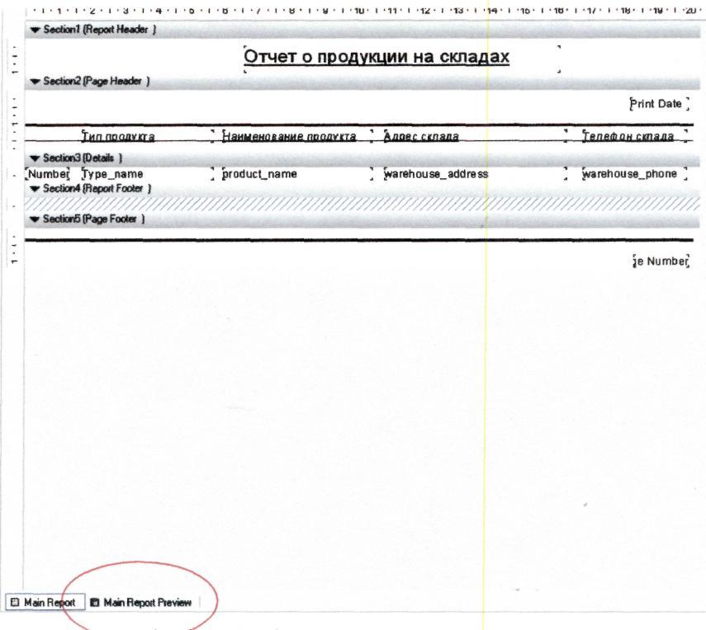Click the Section1 (Report Header) bar label
The height and width of the screenshot is (630, 706).
pos(100,30)
